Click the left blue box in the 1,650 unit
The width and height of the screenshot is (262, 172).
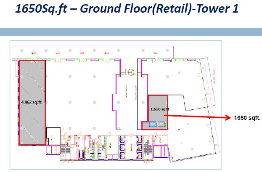tap(152, 124)
